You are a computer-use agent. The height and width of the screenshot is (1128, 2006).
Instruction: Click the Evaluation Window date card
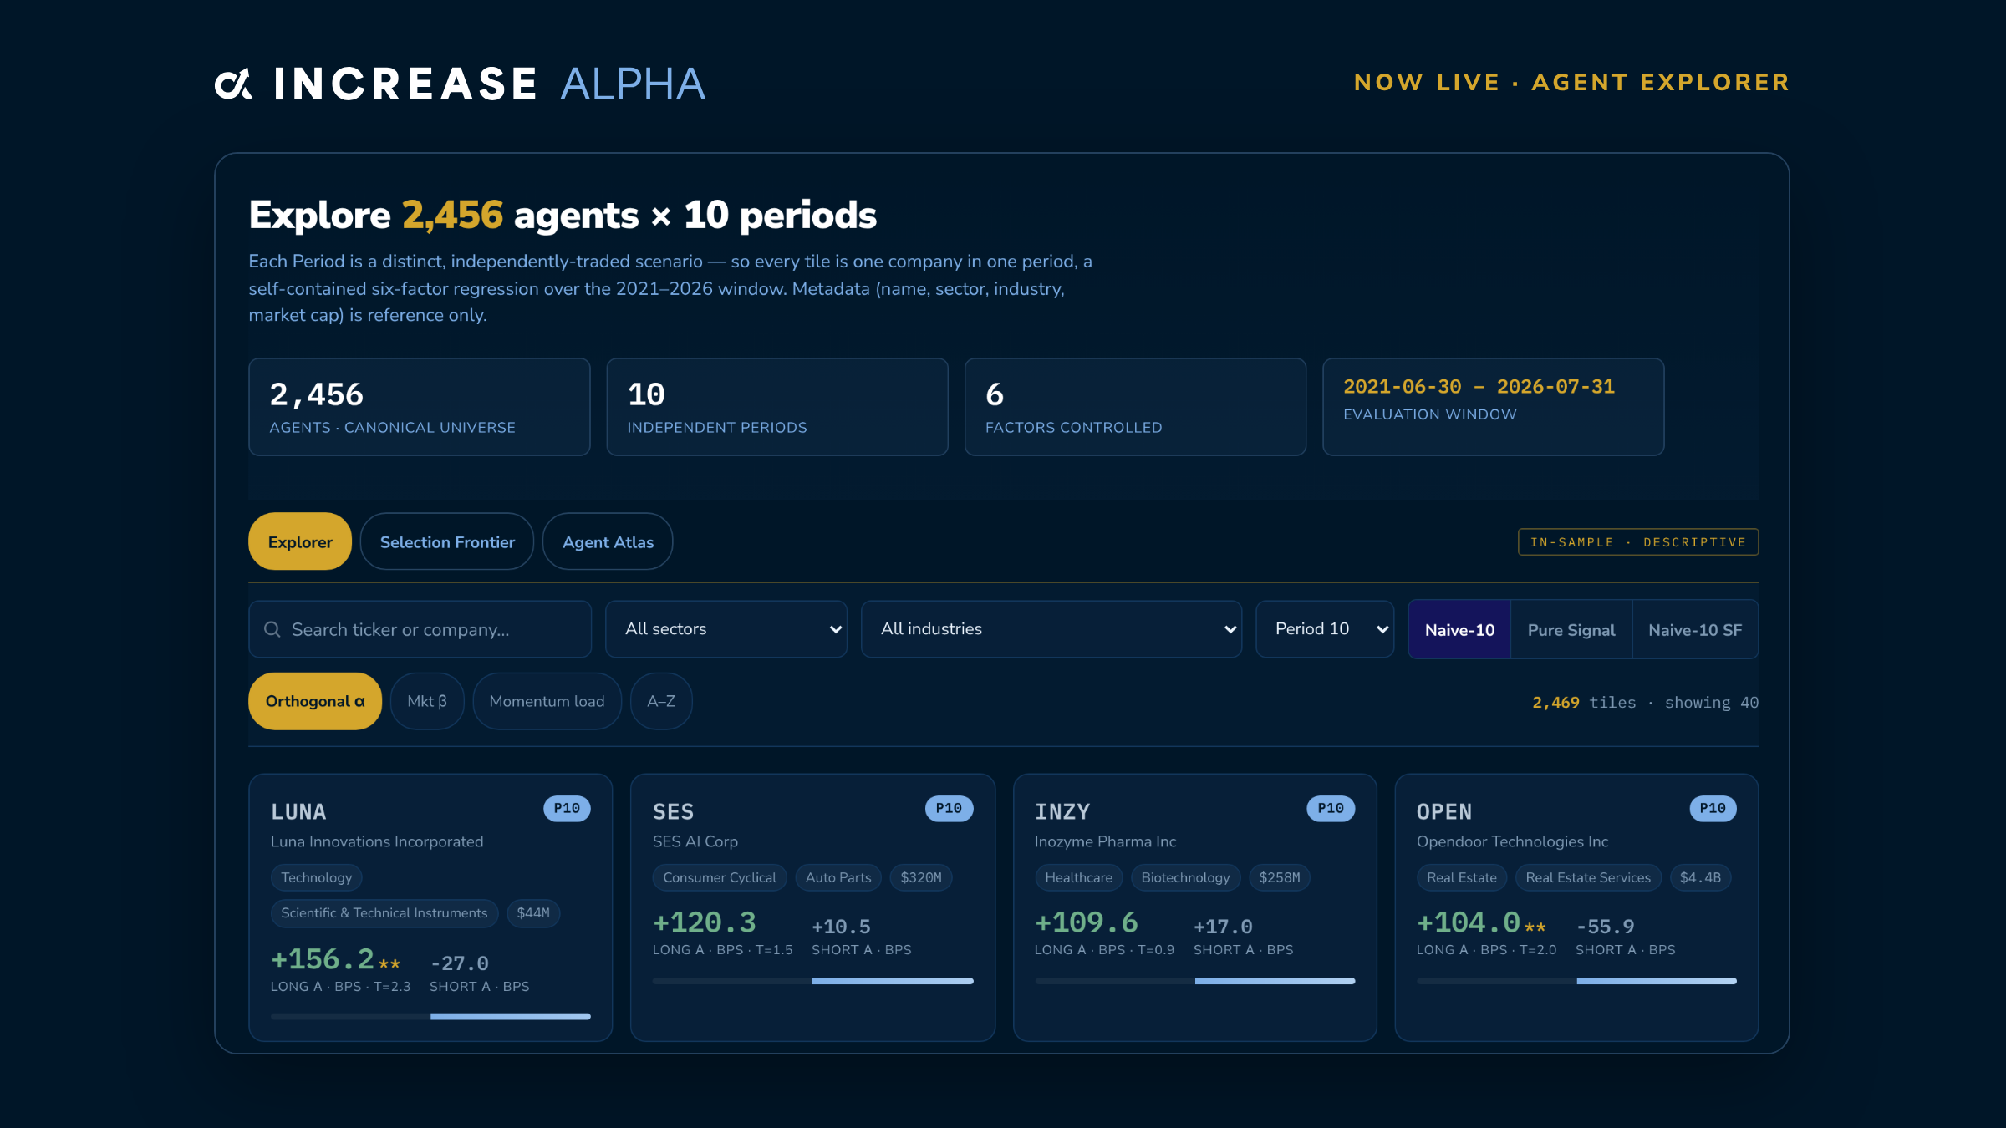coord(1493,407)
